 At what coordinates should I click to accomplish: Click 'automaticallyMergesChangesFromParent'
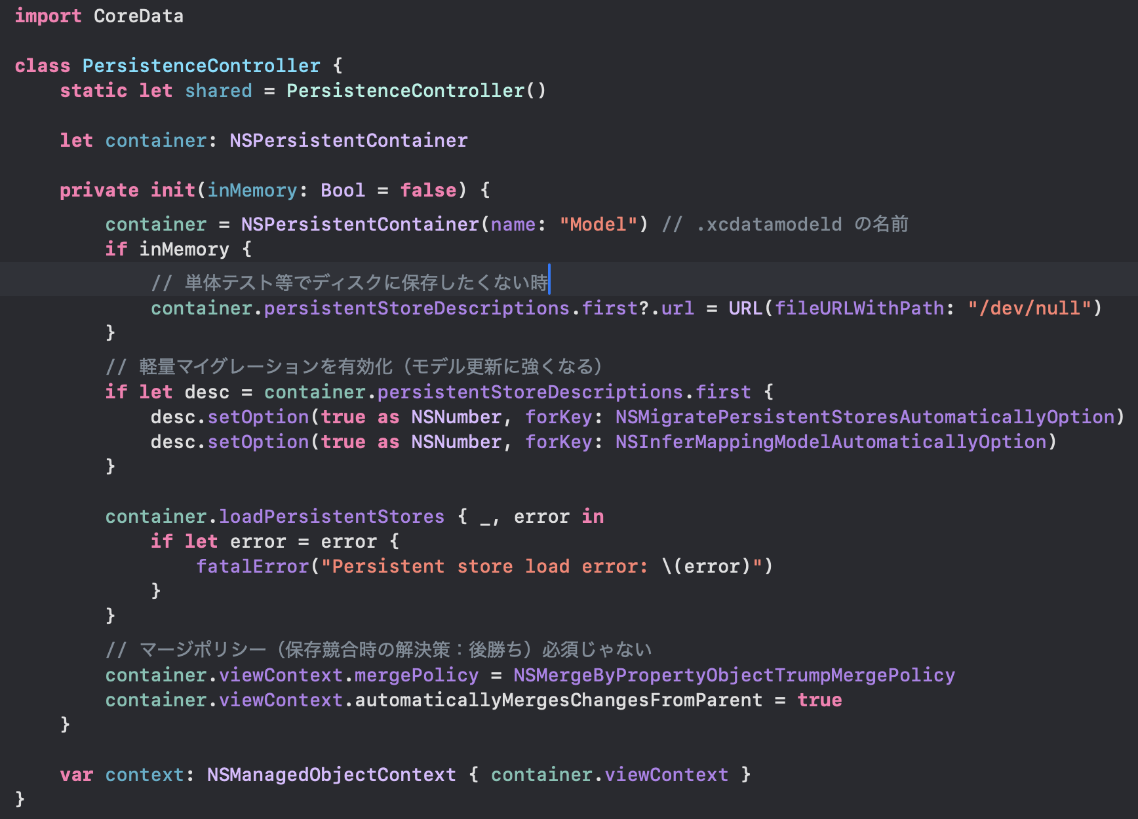coord(559,700)
